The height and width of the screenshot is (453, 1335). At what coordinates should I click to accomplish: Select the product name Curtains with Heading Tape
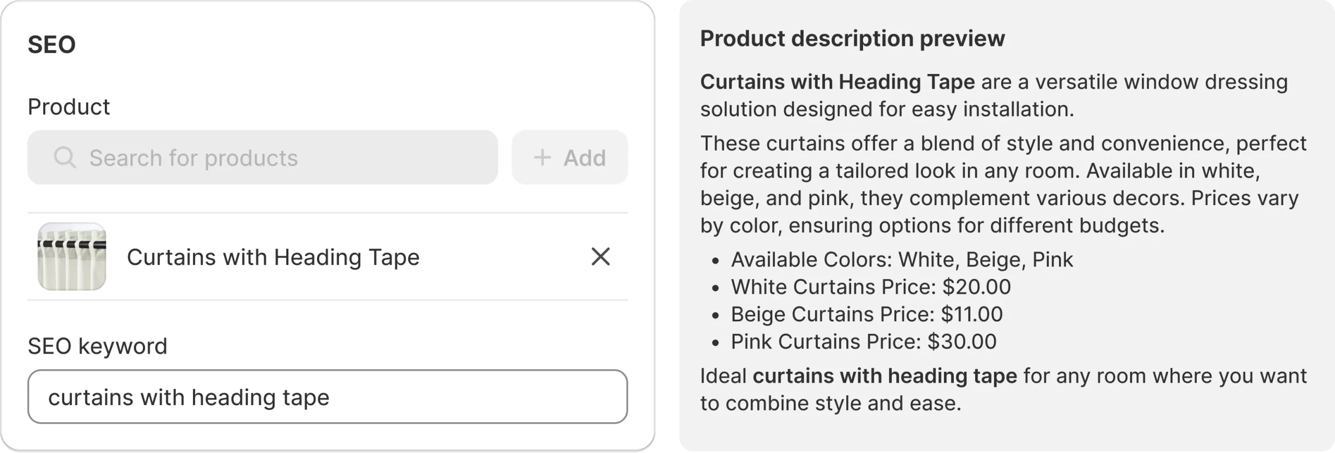(273, 256)
